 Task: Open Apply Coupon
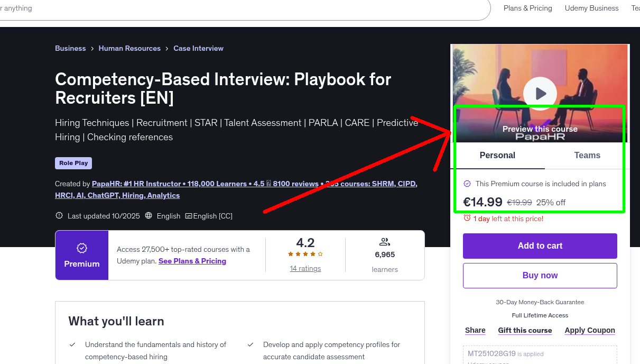pos(590,330)
